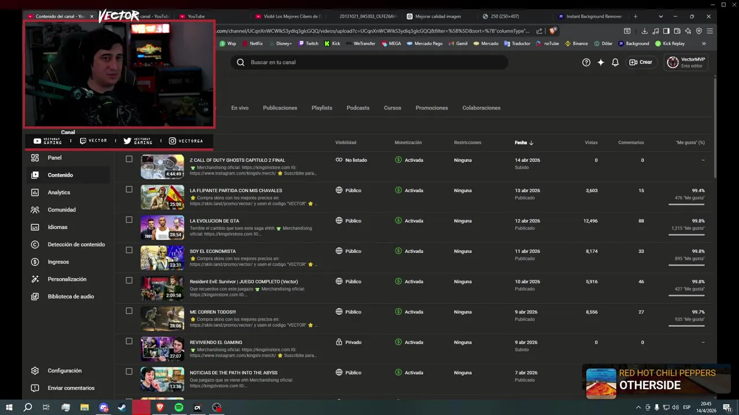Screen dimensions: 739x415
Task: Open the ESP language selector in the taskbar
Action: coord(686,408)
